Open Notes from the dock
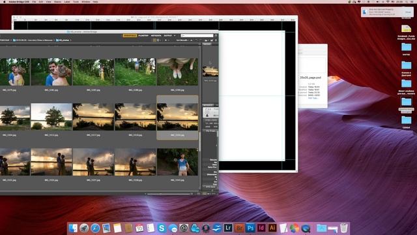 click(x=117, y=228)
